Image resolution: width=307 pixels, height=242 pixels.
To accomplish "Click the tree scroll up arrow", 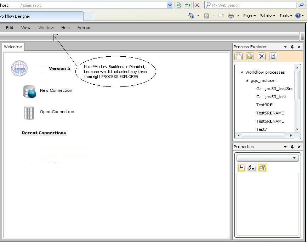I will [x=297, y=68].
